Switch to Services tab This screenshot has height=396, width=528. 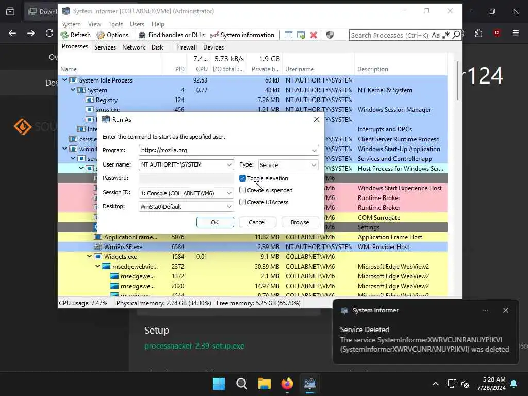tap(105, 47)
